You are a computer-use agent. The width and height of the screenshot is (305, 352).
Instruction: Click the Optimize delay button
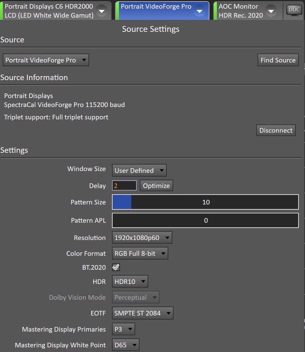pos(157,186)
